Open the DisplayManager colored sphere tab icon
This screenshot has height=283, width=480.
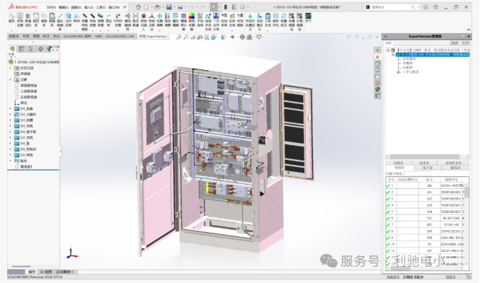50,49
